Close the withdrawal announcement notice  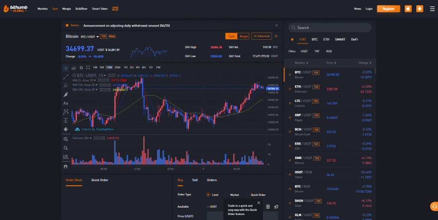point(277,25)
